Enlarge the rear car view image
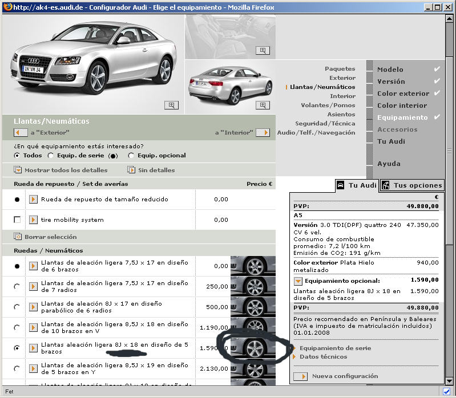This screenshot has width=456, height=398. (263, 105)
